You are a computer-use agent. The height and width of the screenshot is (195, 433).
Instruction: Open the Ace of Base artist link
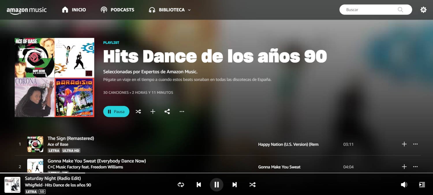coord(58,144)
